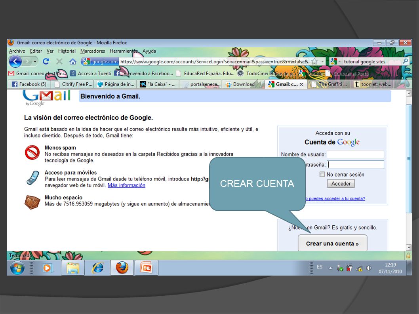Switch to the portalseneca tab
The image size is (419, 314).
tap(201, 84)
